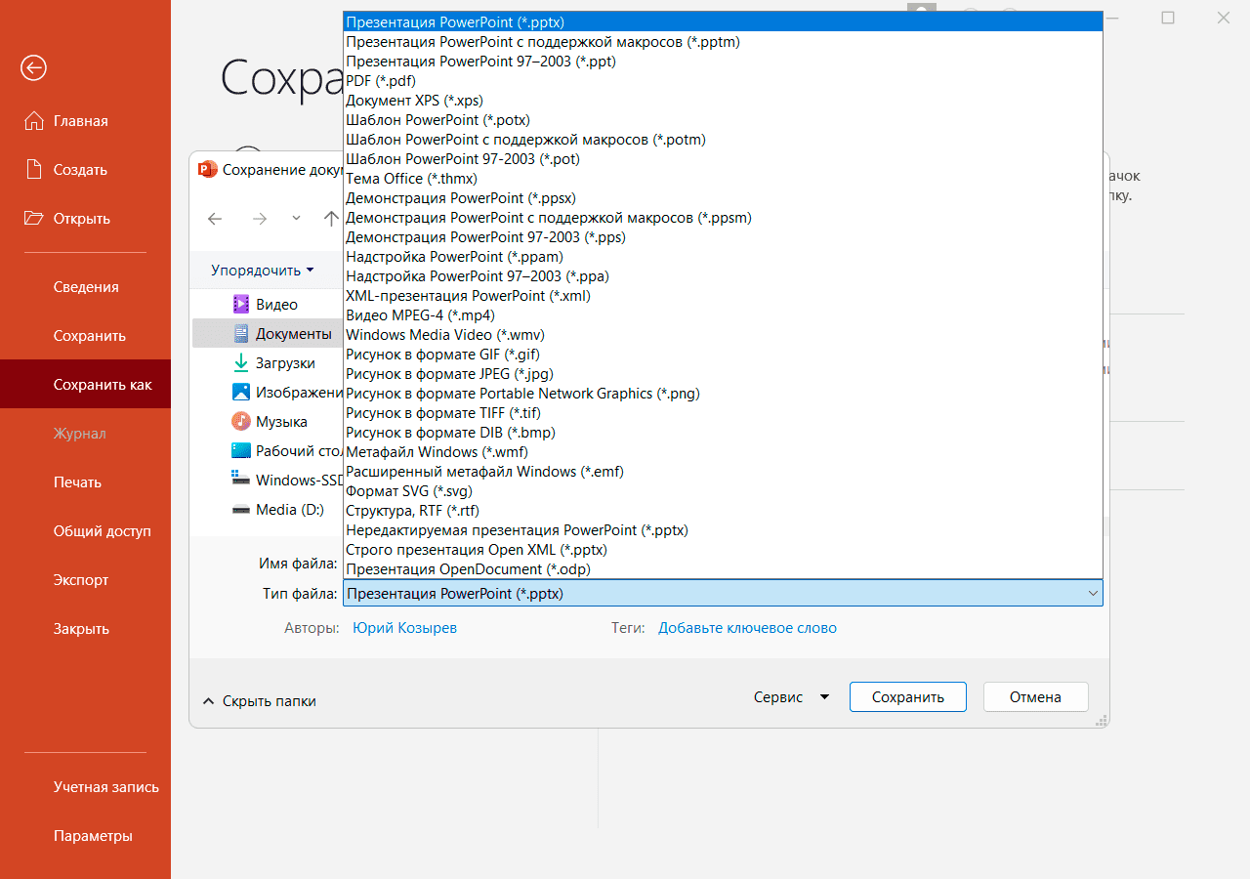Screen dimensions: 1250x879
Task: Choose PDF (*.pdf) file type
Action: (723, 81)
